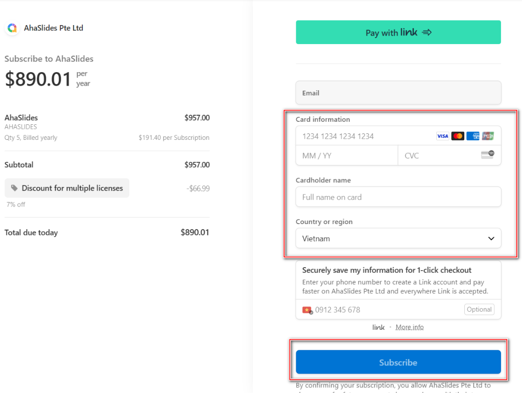The width and height of the screenshot is (522, 393).
Task: Click the chevron next to Vietnam
Action: (491, 239)
